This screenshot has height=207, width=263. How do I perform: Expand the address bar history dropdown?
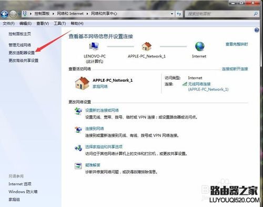point(172,14)
